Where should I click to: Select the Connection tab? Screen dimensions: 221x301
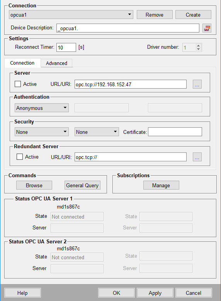tap(22, 63)
